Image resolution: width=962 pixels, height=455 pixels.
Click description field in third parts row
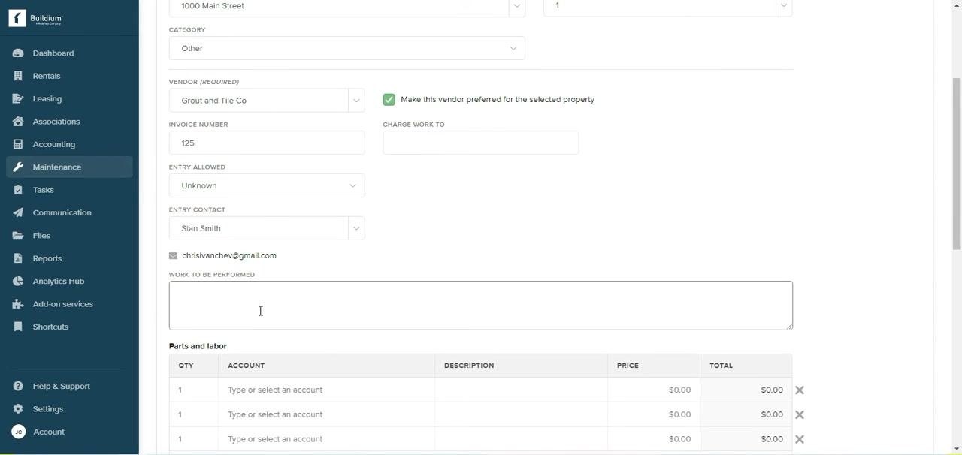pyautogui.click(x=521, y=439)
